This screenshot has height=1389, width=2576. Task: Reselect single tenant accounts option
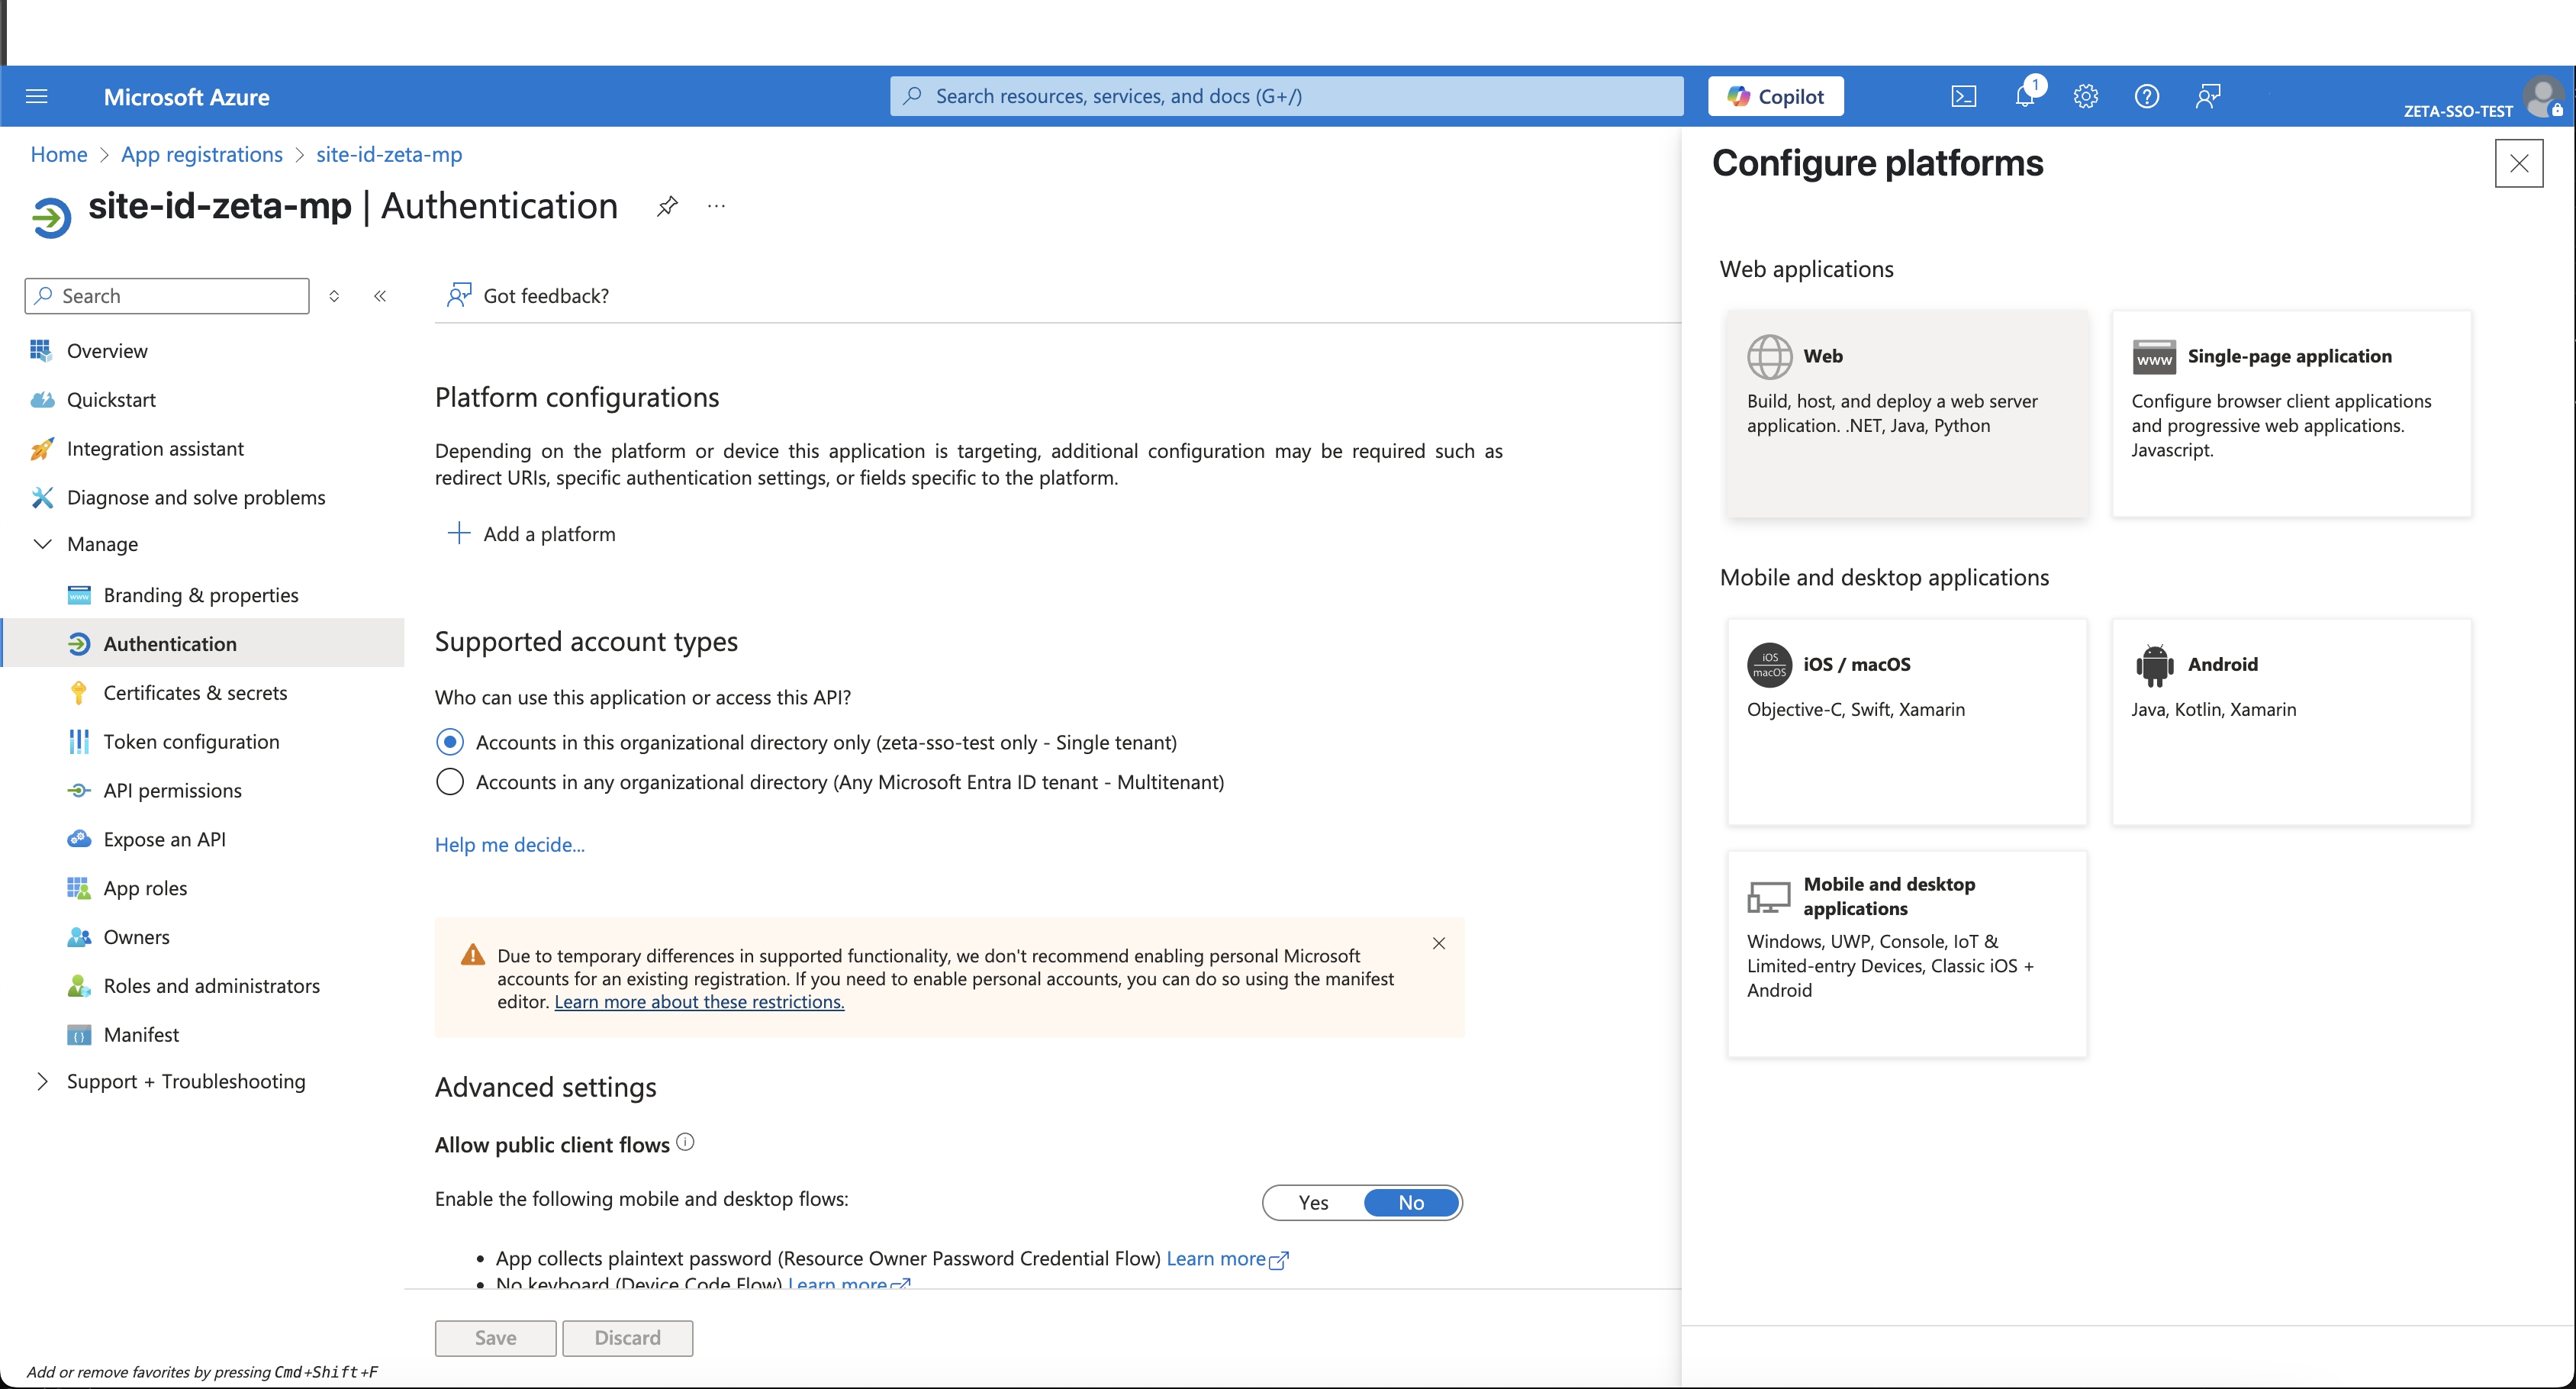pyautogui.click(x=450, y=742)
